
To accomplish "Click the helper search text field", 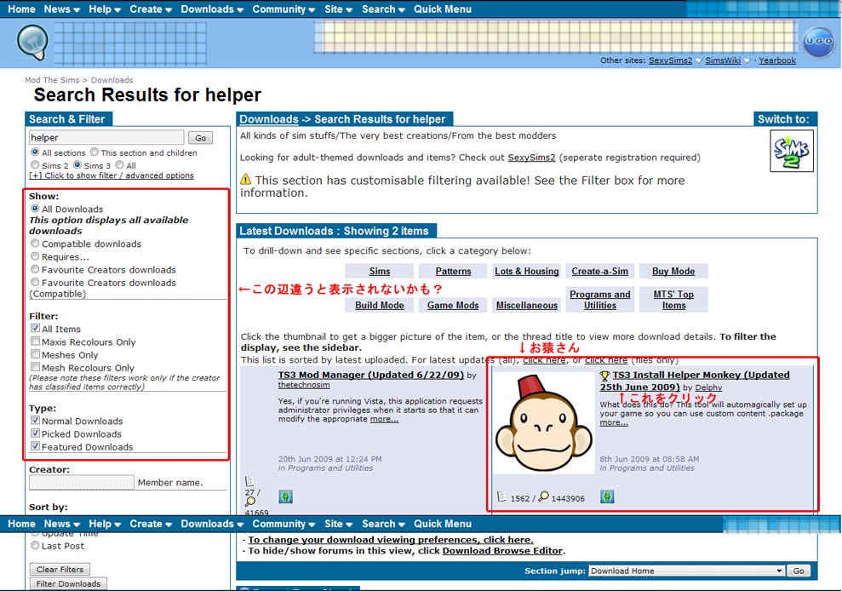I will click(106, 138).
